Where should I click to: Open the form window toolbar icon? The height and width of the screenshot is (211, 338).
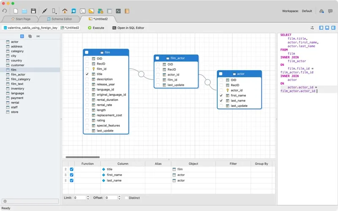(x=109, y=11)
